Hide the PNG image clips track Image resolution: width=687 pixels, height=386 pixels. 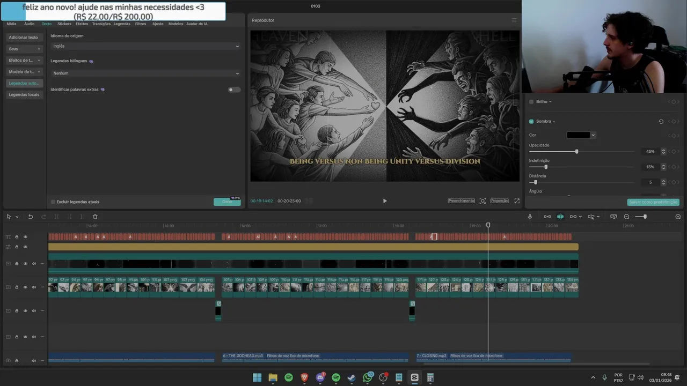tap(25, 287)
